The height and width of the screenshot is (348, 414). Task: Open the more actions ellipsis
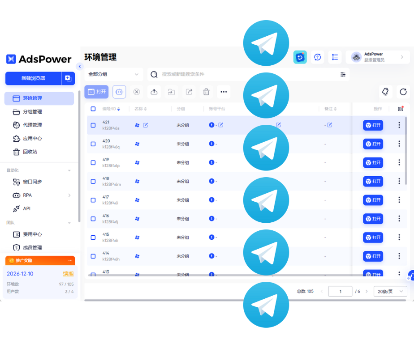pyautogui.click(x=224, y=92)
